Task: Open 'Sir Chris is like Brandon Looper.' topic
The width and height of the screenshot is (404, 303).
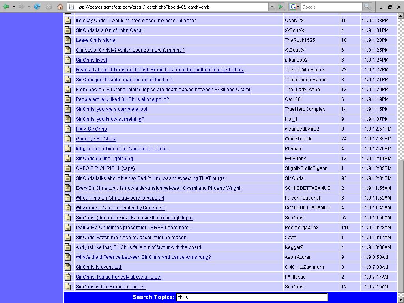Action: point(110,287)
